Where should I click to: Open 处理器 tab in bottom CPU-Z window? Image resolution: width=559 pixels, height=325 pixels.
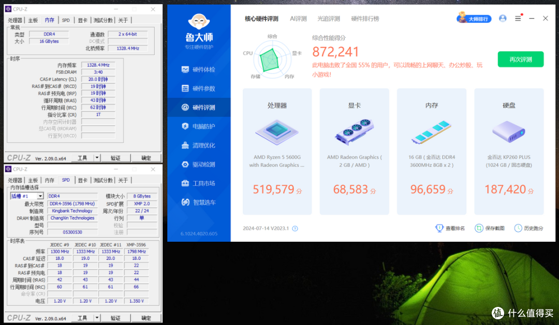coord(15,180)
